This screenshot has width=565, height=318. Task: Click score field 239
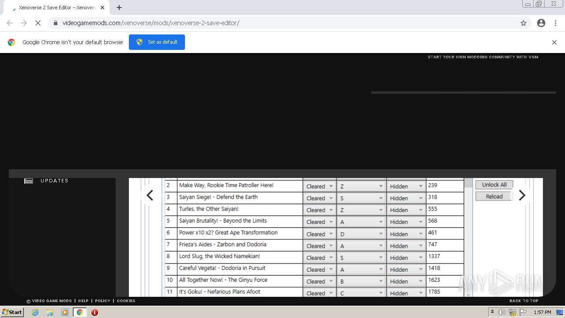(445, 186)
